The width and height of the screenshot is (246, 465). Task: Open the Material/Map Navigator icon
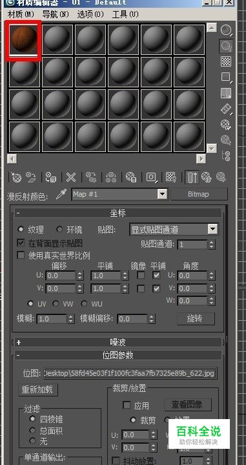click(x=226, y=155)
